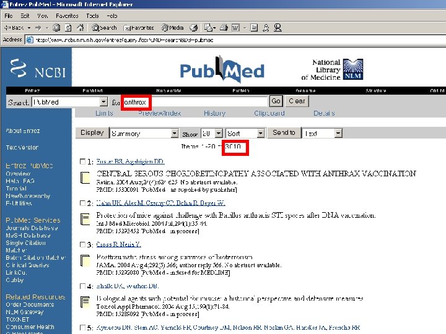446x334 pixels.
Task: Tick the checkbox for result 5
Action: pos(83,327)
